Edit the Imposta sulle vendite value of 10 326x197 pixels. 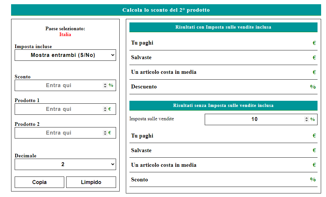pos(254,119)
